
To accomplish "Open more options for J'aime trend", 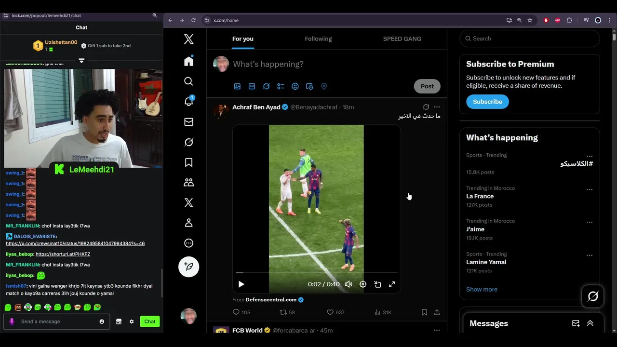I will 589,222.
